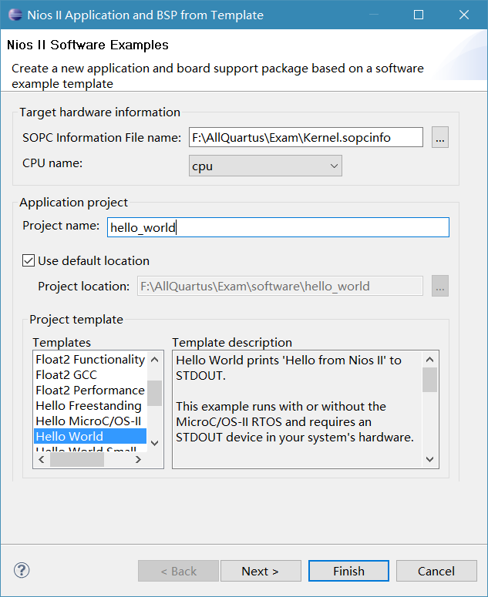Click Templates list scroll left arrow
The image size is (488, 597).
point(42,460)
